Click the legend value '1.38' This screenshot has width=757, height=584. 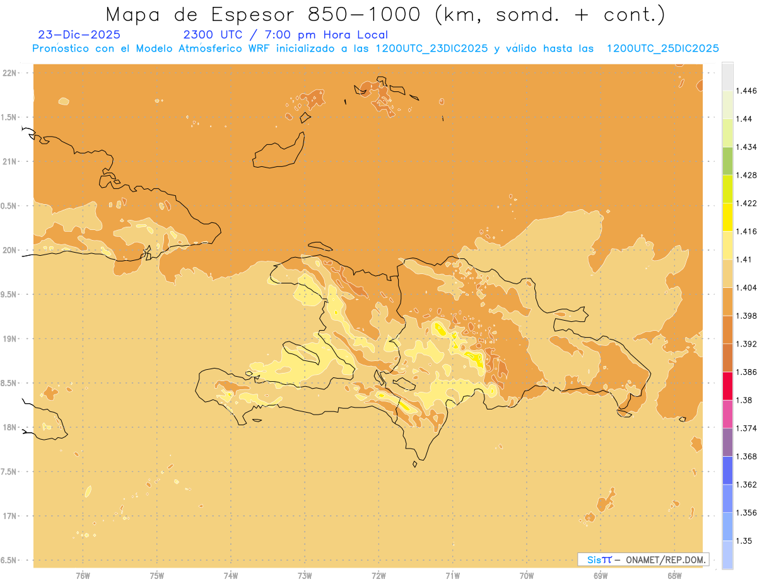744,400
